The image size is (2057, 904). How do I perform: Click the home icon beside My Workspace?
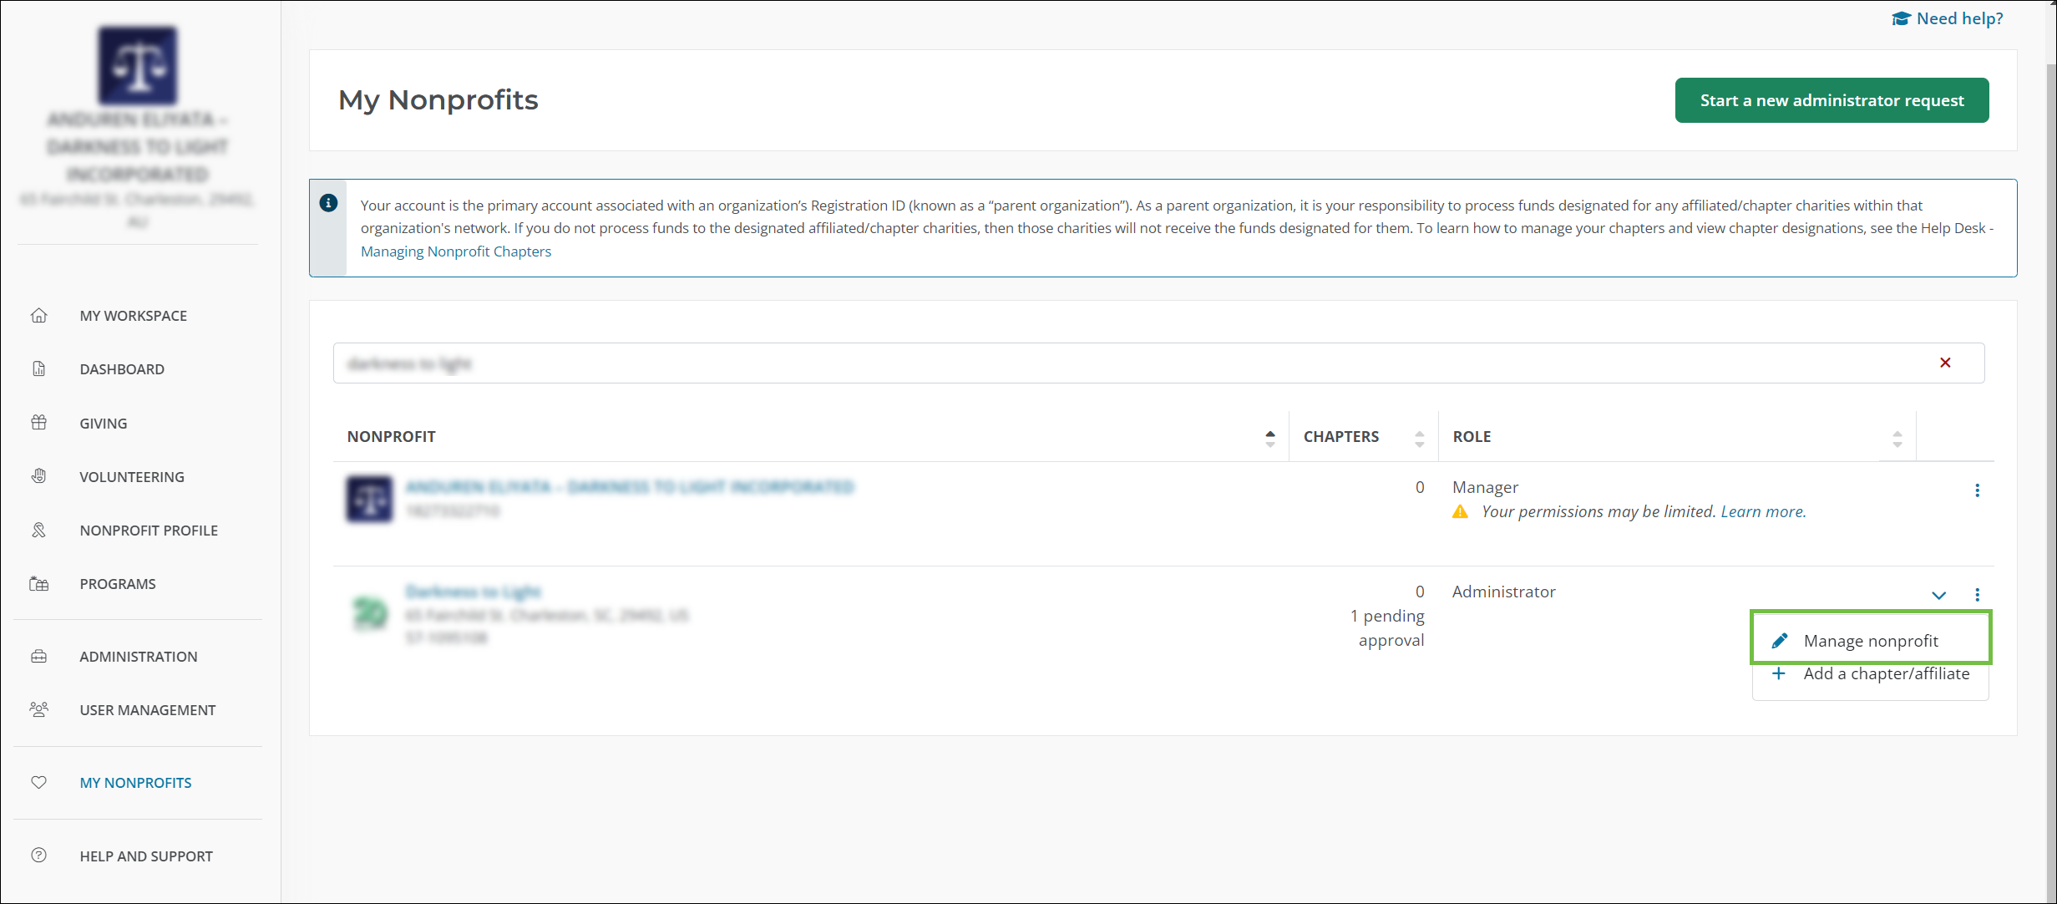tap(39, 316)
